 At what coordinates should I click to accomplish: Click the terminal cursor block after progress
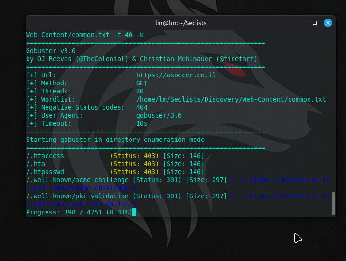[x=134, y=212]
